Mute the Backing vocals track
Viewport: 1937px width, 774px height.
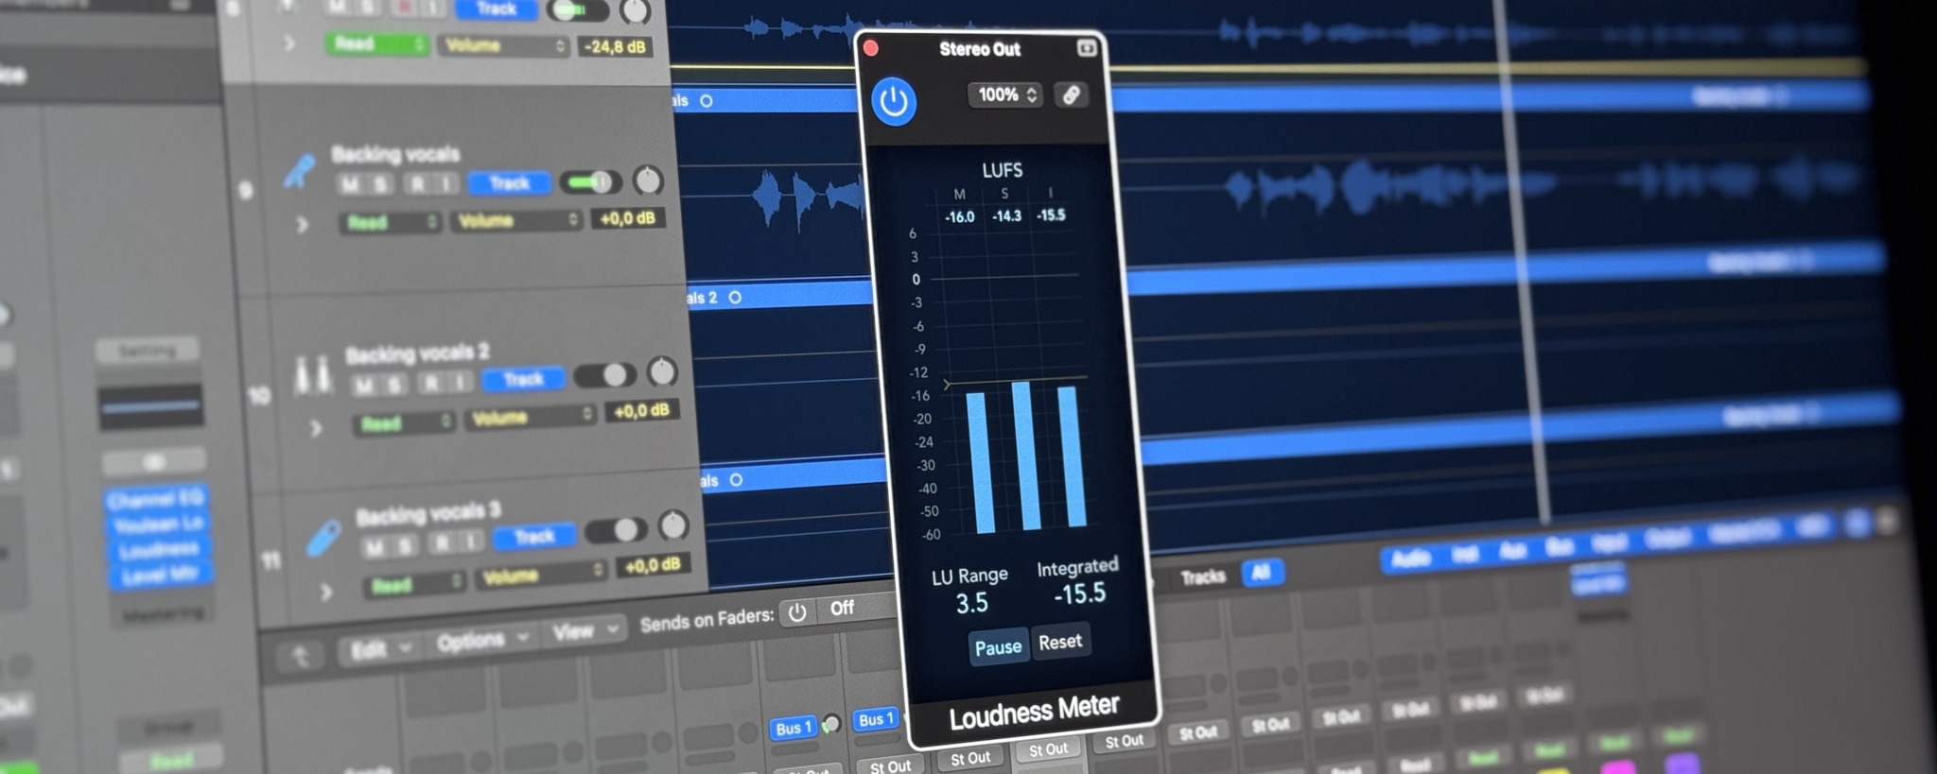tap(350, 184)
